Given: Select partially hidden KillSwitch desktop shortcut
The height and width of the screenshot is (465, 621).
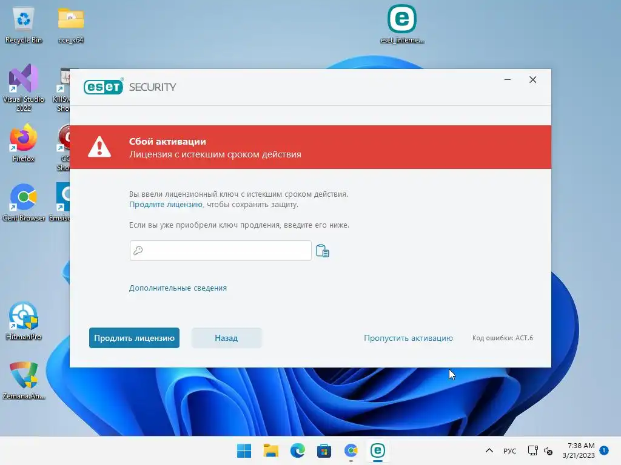Looking at the screenshot, I should 62,90.
